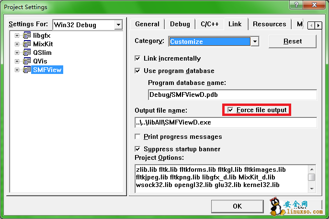Image resolution: width=329 pixels, height=219 pixels.
Task: Click the QVis project icon
Action: point(27,62)
